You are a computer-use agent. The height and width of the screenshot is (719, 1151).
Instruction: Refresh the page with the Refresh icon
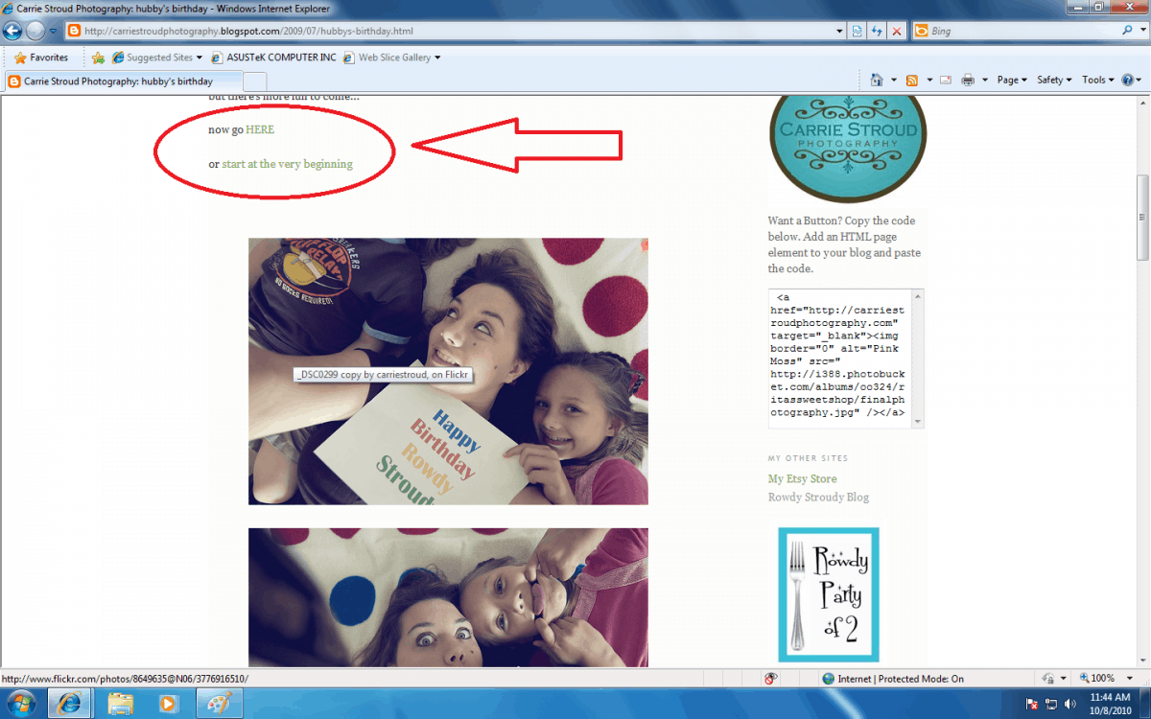tap(877, 31)
